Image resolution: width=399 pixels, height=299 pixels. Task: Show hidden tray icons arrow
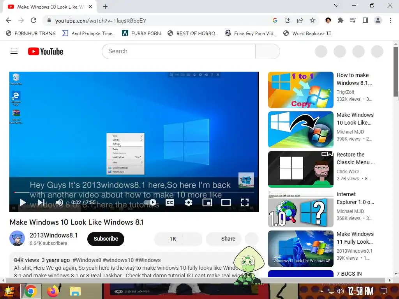[x=321, y=291]
